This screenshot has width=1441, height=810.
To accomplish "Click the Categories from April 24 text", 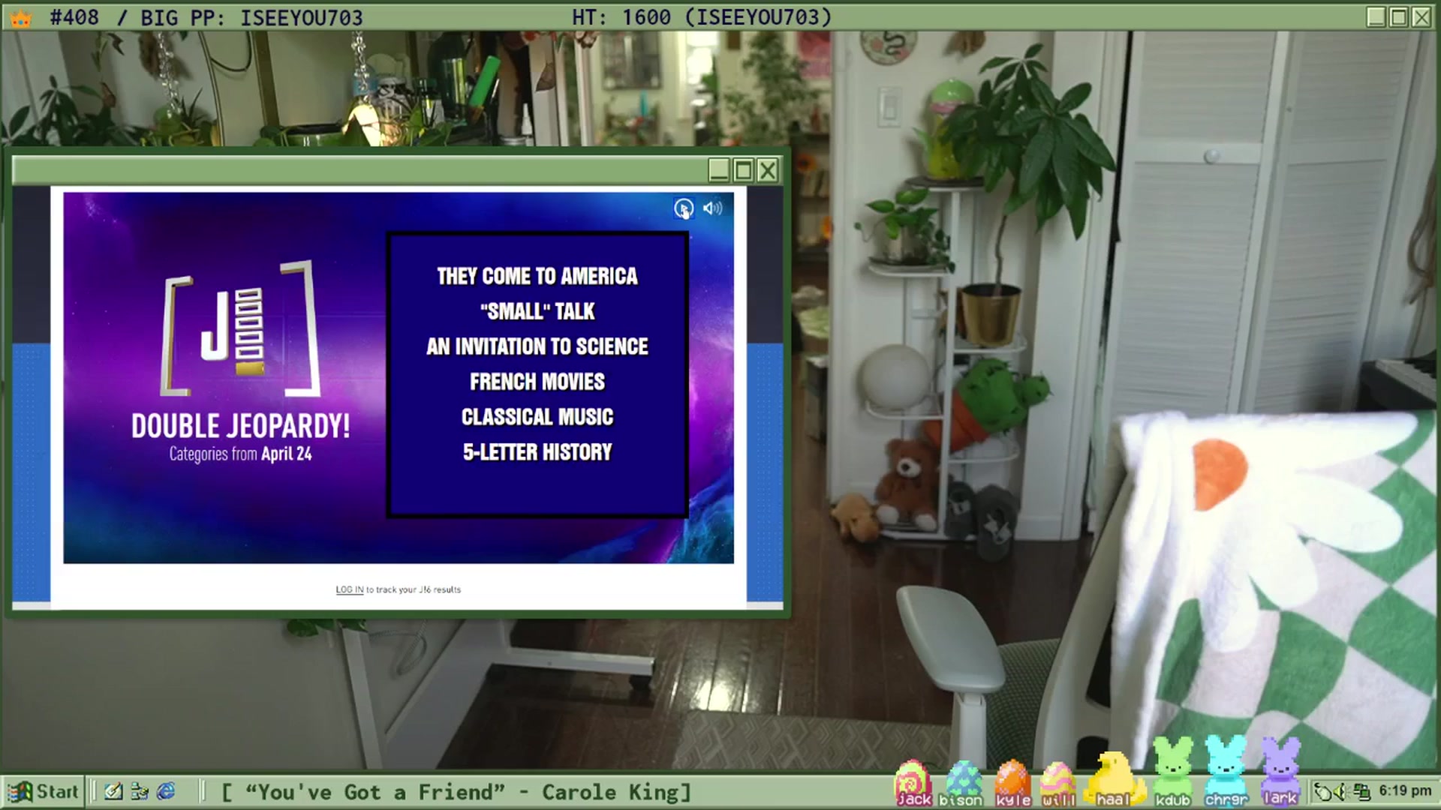I will coord(240,454).
